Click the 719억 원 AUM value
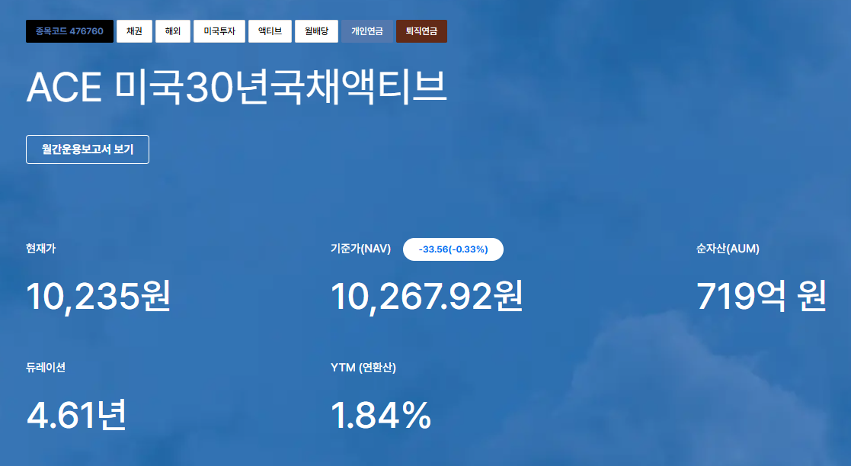Viewport: 851px width, 466px height. (761, 297)
